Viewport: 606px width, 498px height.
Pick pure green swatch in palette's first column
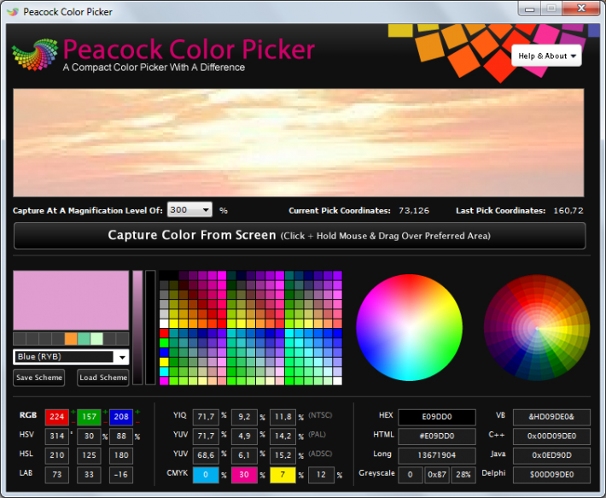164,343
